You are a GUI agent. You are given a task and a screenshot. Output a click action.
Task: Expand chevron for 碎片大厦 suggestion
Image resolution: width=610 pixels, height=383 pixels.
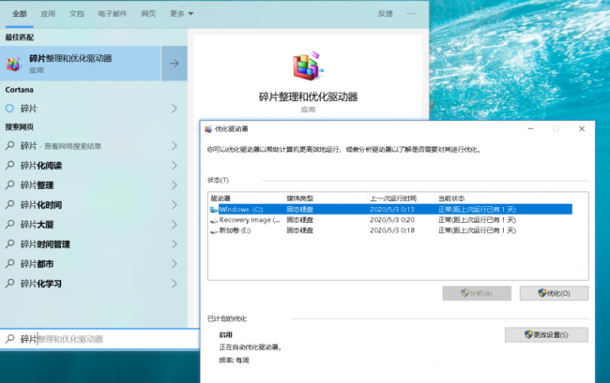pos(175,225)
